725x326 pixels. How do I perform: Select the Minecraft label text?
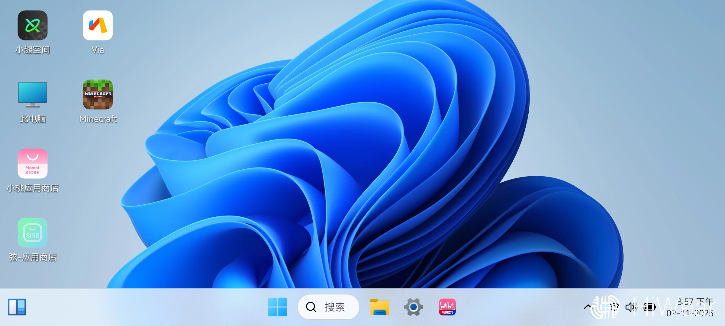98,119
